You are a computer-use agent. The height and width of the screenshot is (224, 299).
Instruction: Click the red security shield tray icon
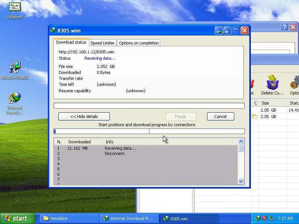(x=264, y=218)
